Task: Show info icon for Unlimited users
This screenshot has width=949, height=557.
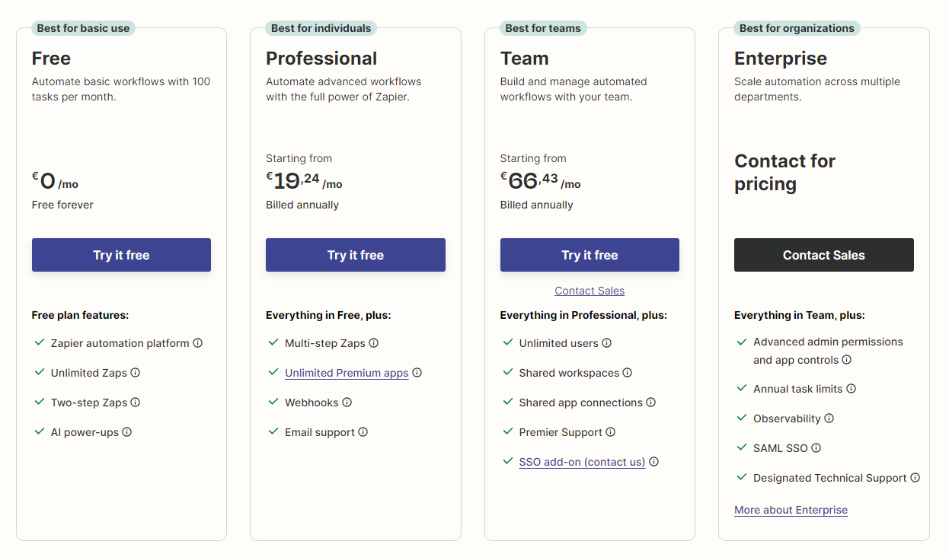Action: pyautogui.click(x=607, y=343)
